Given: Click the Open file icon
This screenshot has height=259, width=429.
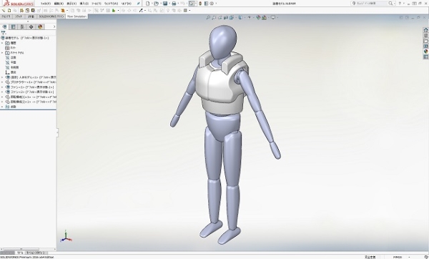Looking at the screenshot, I should (156, 4).
